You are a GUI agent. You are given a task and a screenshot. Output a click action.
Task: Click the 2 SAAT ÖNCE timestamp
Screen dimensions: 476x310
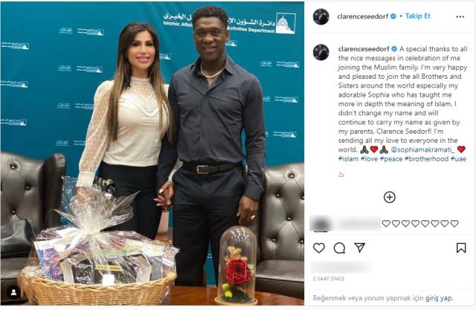(x=329, y=279)
